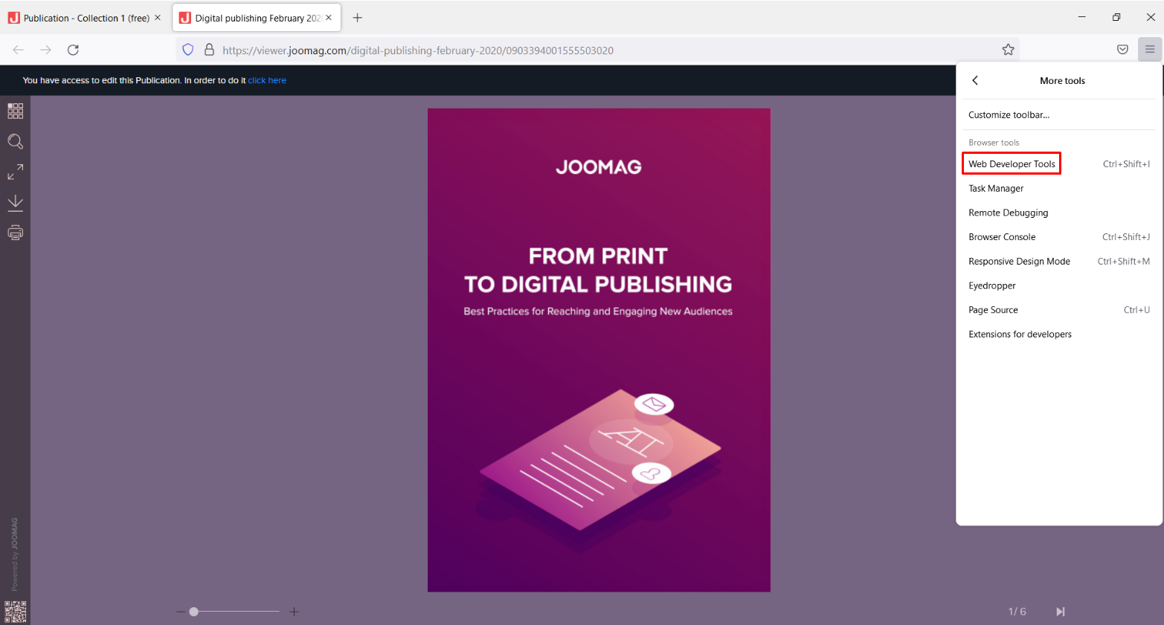This screenshot has height=625, width=1164.
Task: Save page to Pocket
Action: click(1122, 50)
